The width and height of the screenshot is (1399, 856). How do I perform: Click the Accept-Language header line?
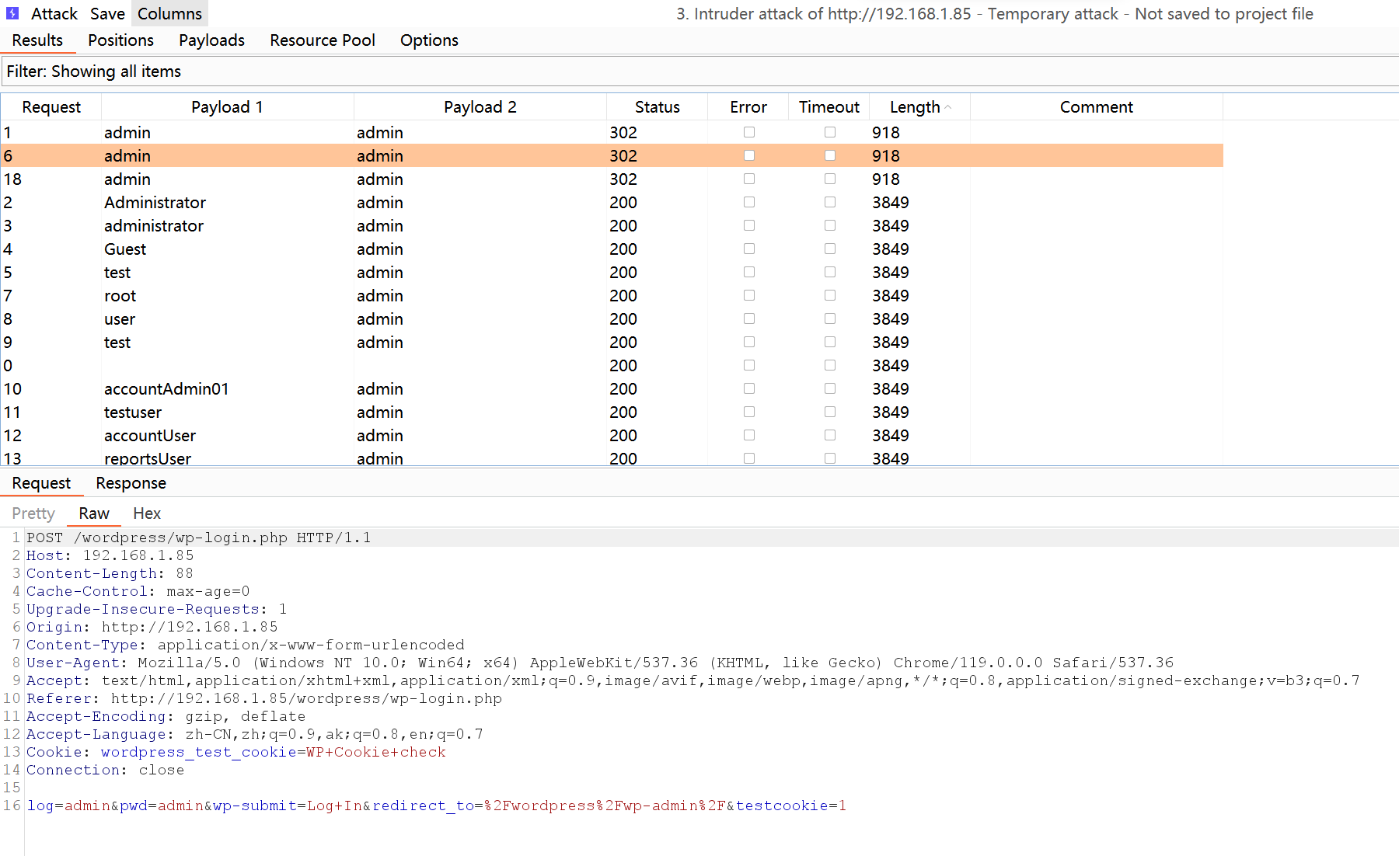(255, 734)
